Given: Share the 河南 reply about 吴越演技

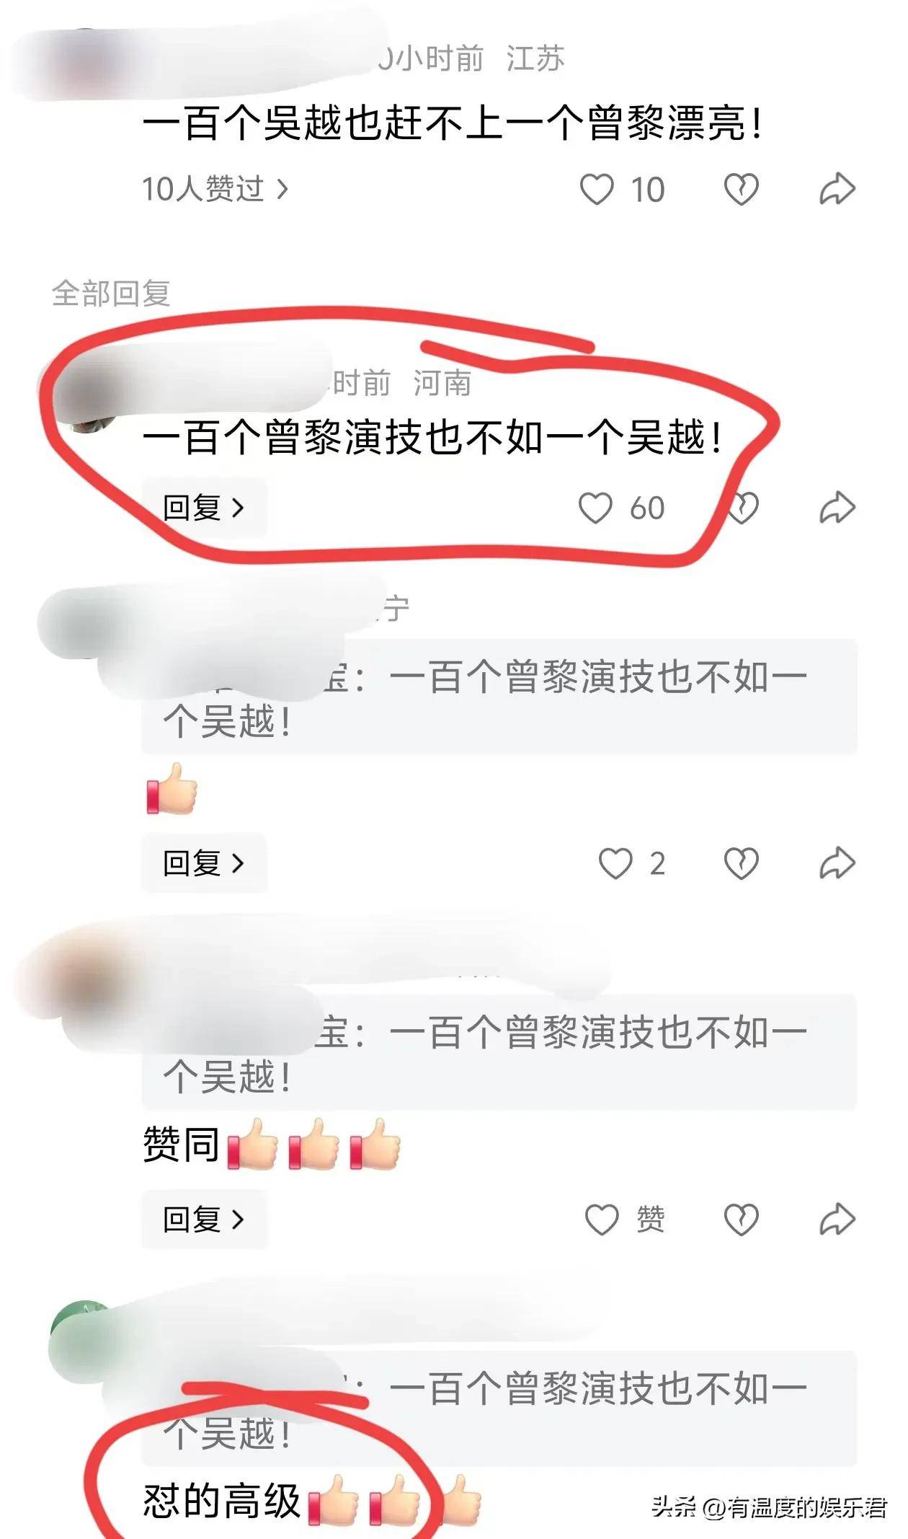Looking at the screenshot, I should (837, 508).
